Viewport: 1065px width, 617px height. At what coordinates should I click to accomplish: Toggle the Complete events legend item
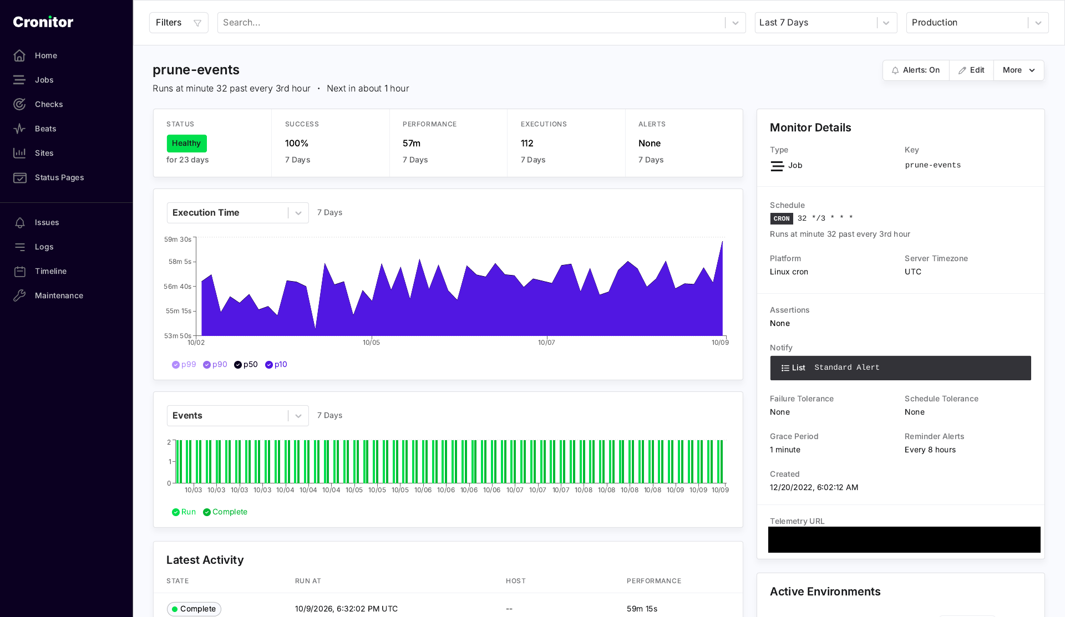pyautogui.click(x=225, y=512)
